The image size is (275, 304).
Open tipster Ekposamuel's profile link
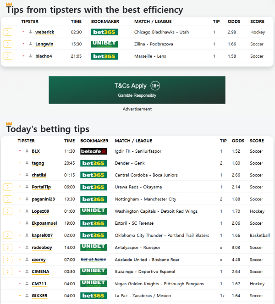(x=44, y=223)
